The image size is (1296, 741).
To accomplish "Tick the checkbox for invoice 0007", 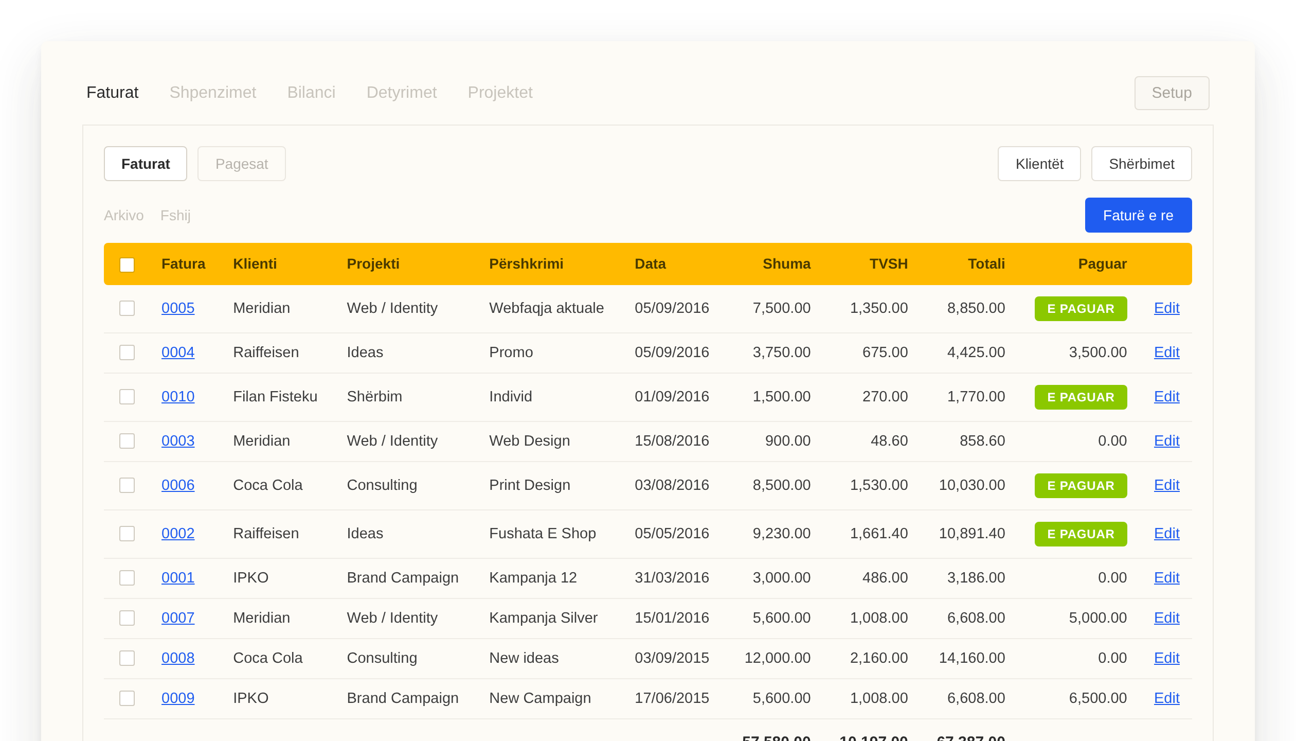I will 127,618.
